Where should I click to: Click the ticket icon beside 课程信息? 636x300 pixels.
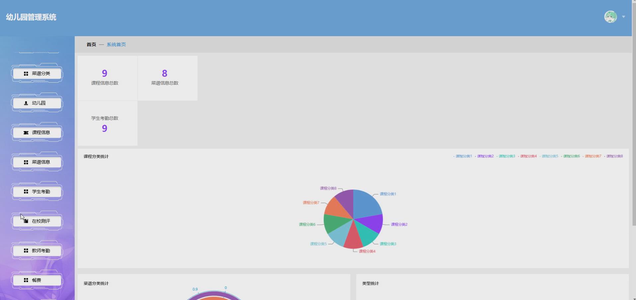tap(26, 133)
